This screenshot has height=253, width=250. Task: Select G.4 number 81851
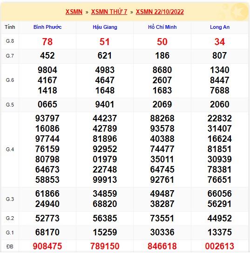tap(220, 149)
